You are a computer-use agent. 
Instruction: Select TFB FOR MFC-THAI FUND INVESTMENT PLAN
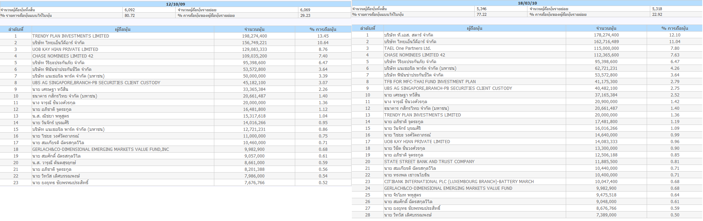click(430, 82)
